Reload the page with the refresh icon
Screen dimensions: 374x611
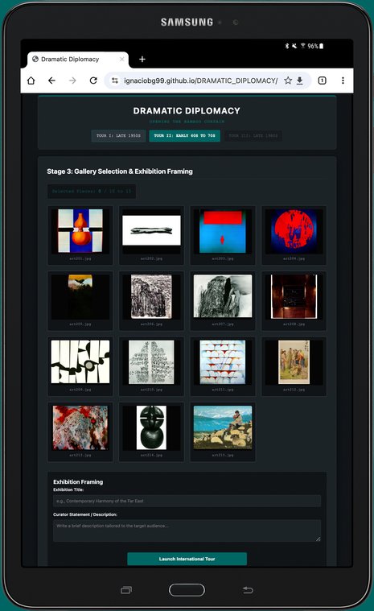(x=93, y=81)
